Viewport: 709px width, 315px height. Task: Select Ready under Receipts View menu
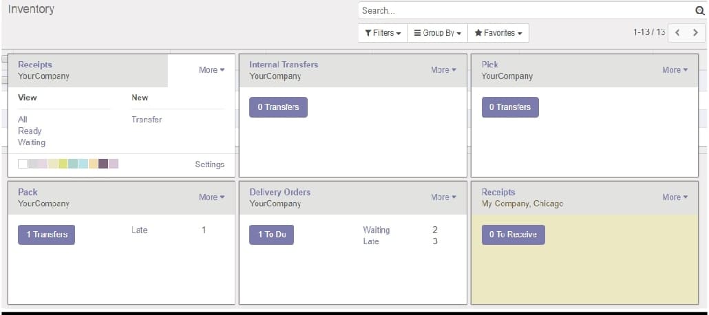pos(30,131)
